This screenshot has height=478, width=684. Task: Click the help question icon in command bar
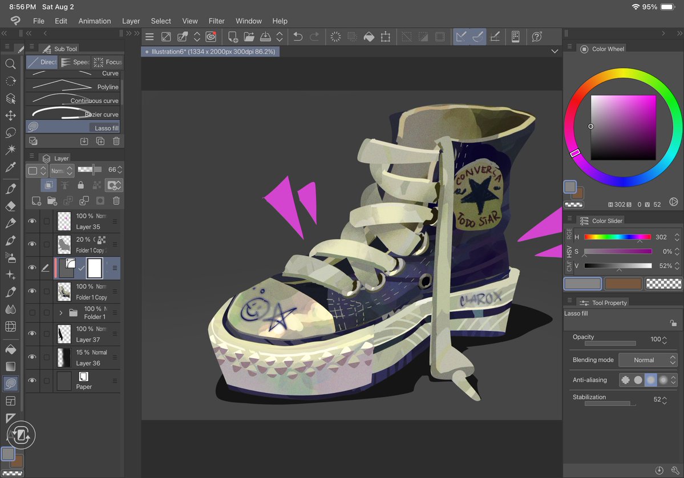537,37
